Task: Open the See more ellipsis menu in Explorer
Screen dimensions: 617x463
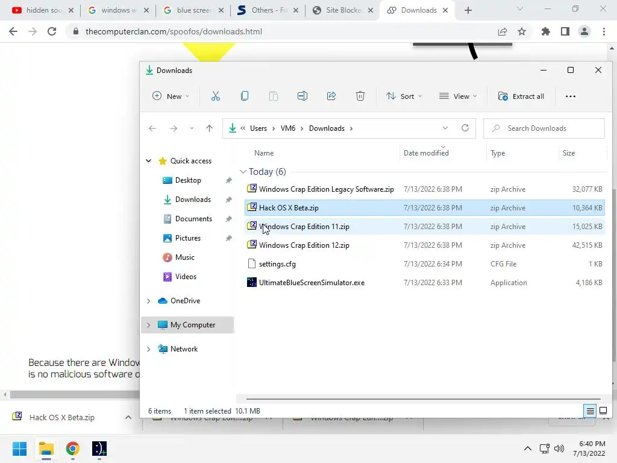Action: [570, 96]
